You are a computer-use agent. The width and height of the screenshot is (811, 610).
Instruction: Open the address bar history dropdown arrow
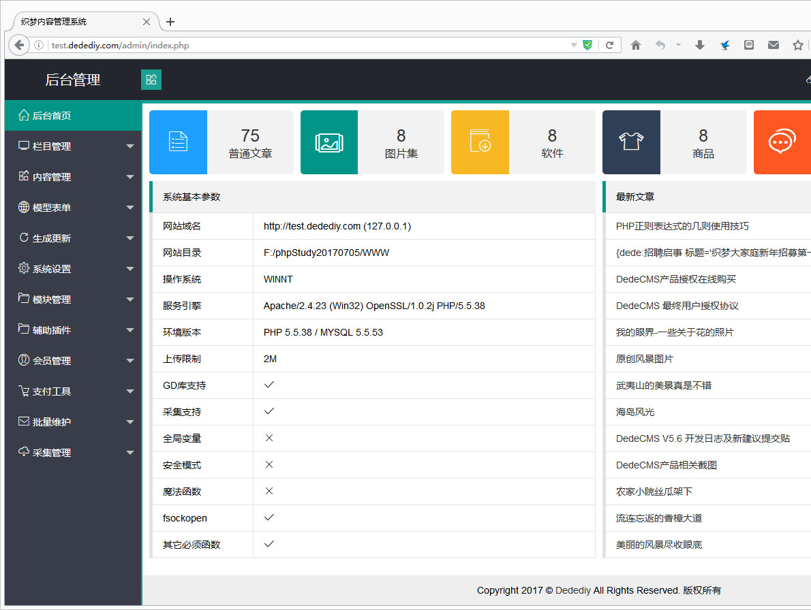click(x=574, y=45)
